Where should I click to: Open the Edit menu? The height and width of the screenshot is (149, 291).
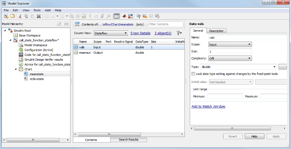(16, 10)
